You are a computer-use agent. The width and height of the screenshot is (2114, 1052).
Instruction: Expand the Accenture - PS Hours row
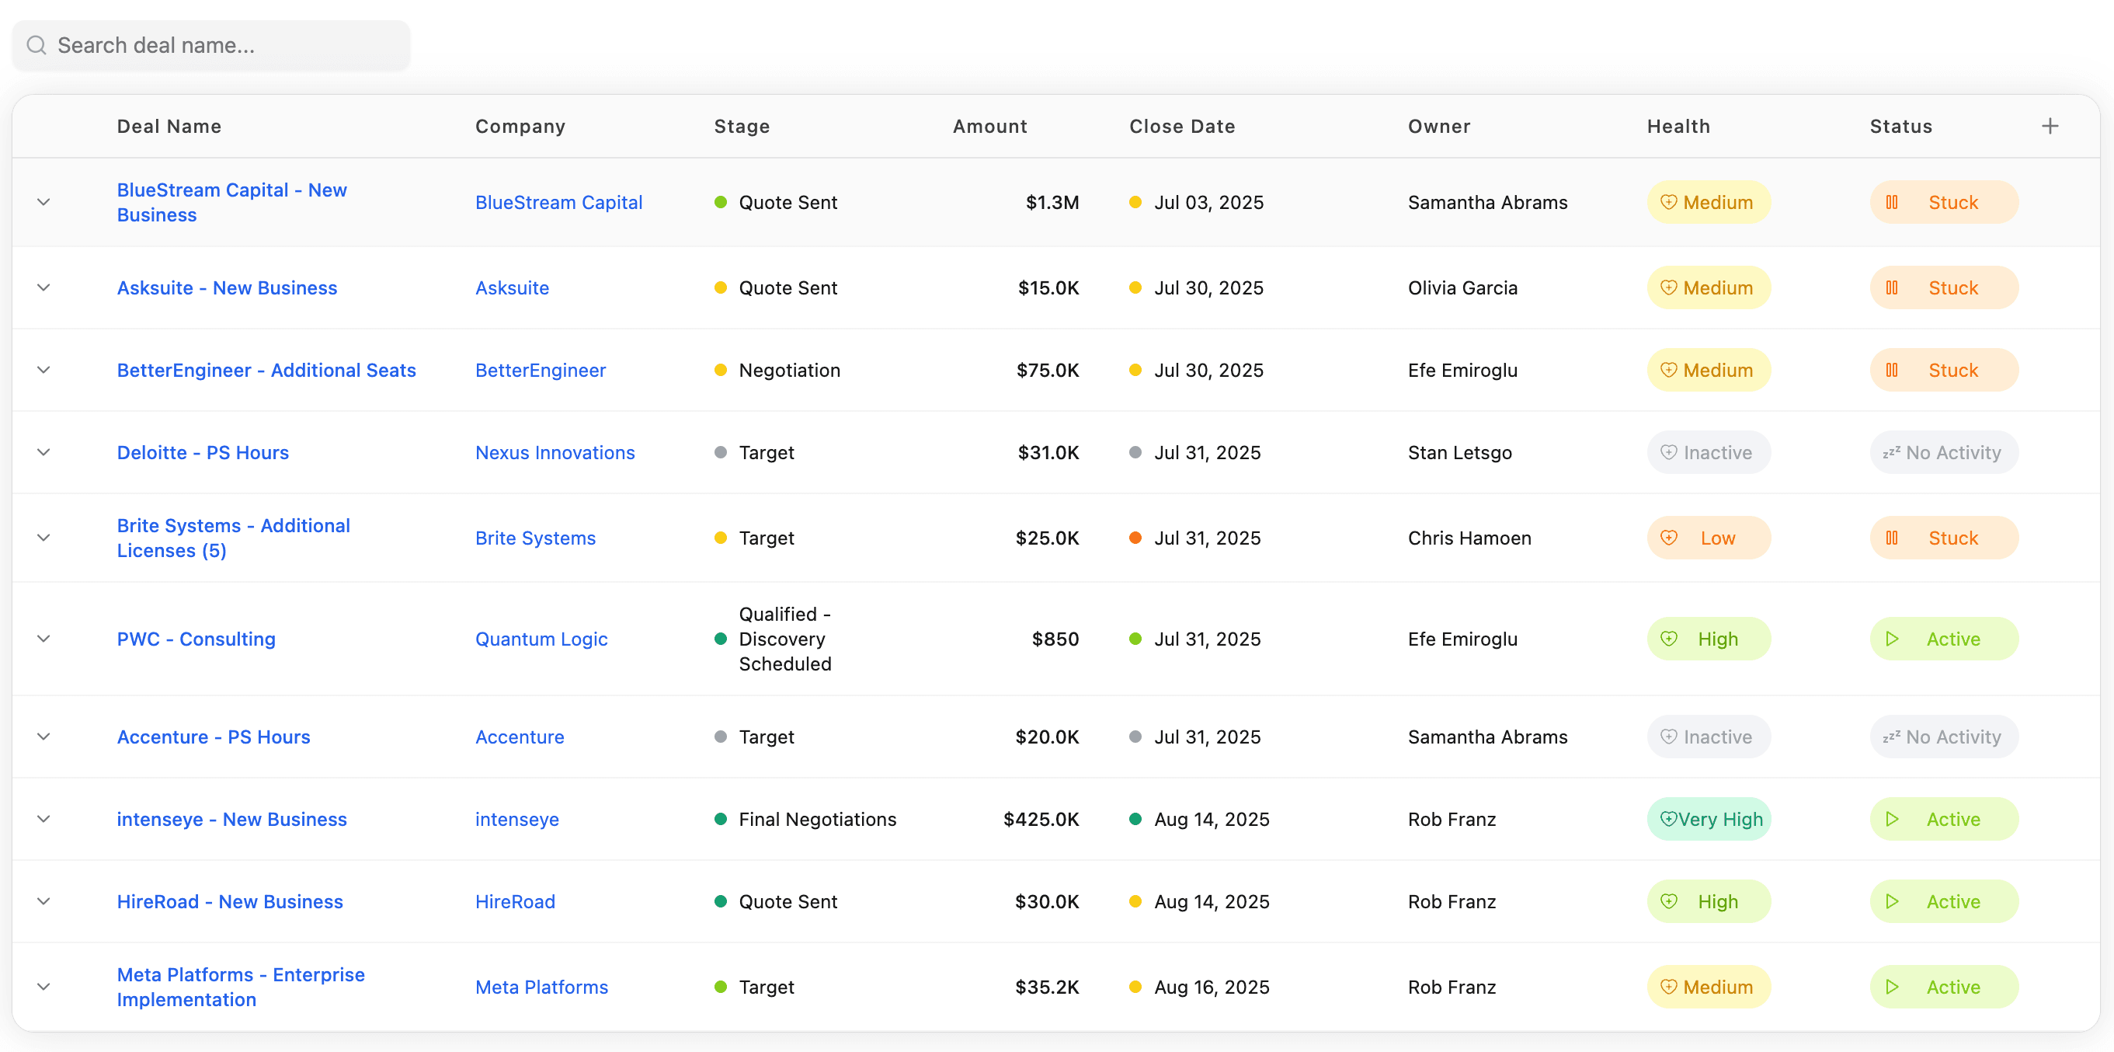coord(43,736)
